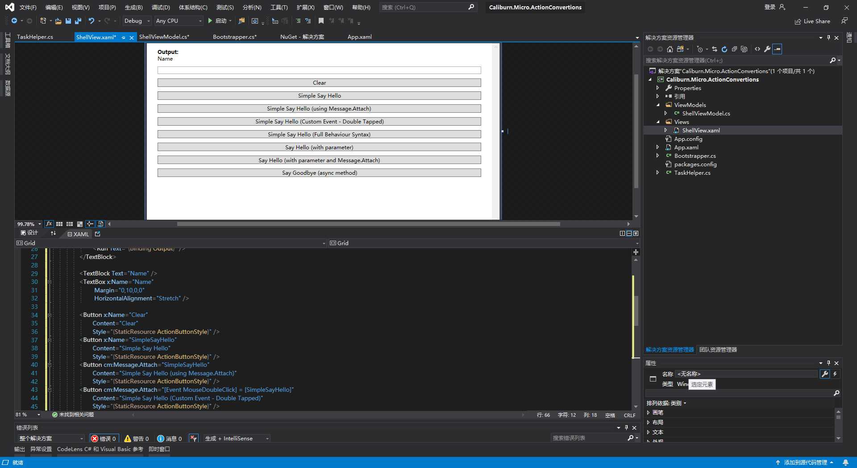Screen dimensions: 857x468
Task: Click the View Code icon in Solution Explorer
Action: point(757,49)
